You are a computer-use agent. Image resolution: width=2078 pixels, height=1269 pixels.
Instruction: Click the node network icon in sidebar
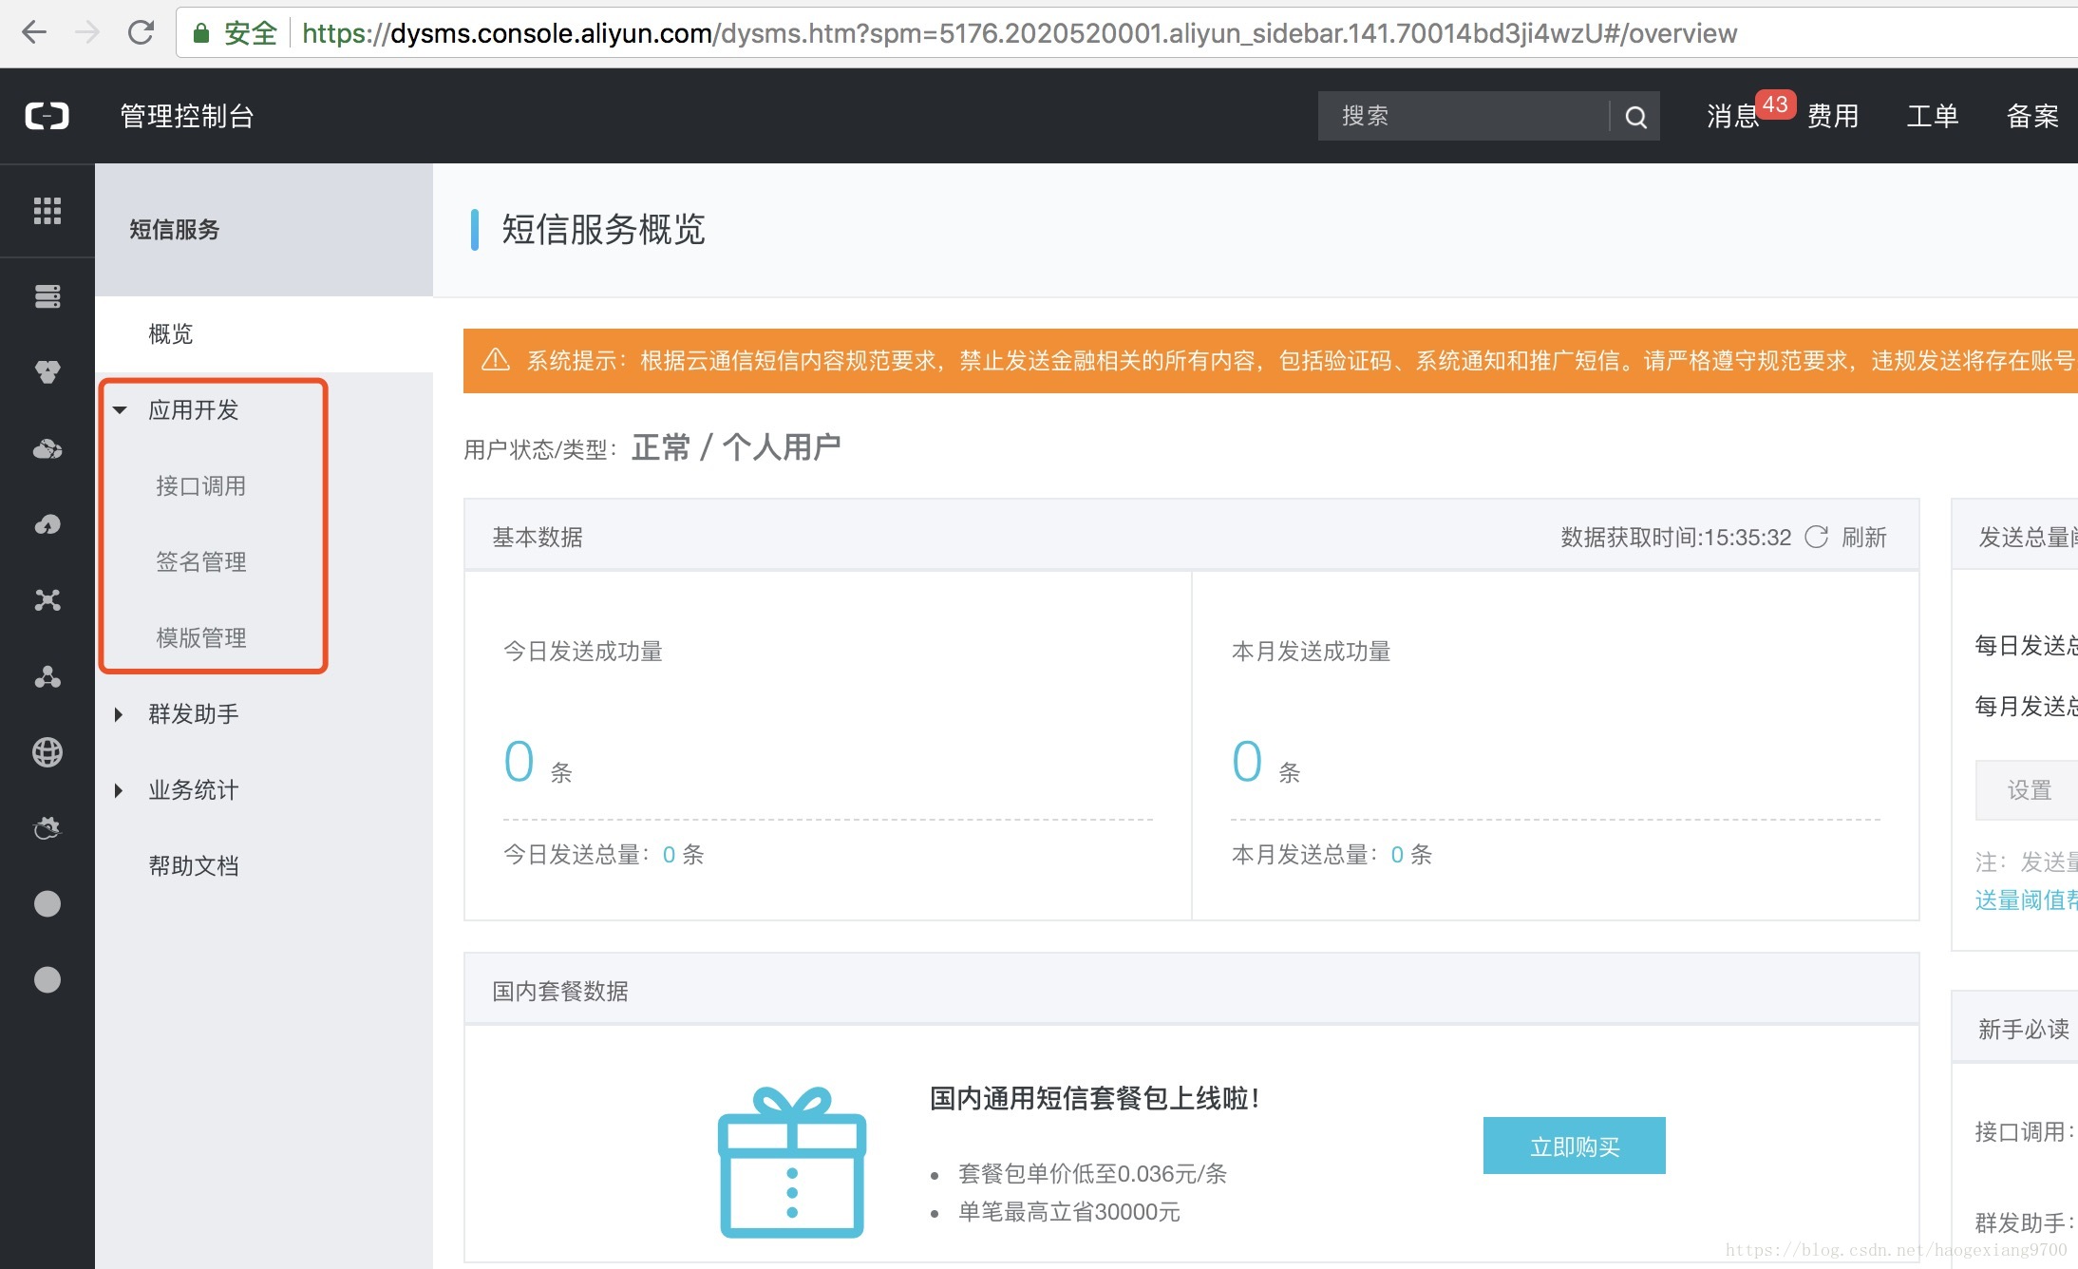(47, 600)
